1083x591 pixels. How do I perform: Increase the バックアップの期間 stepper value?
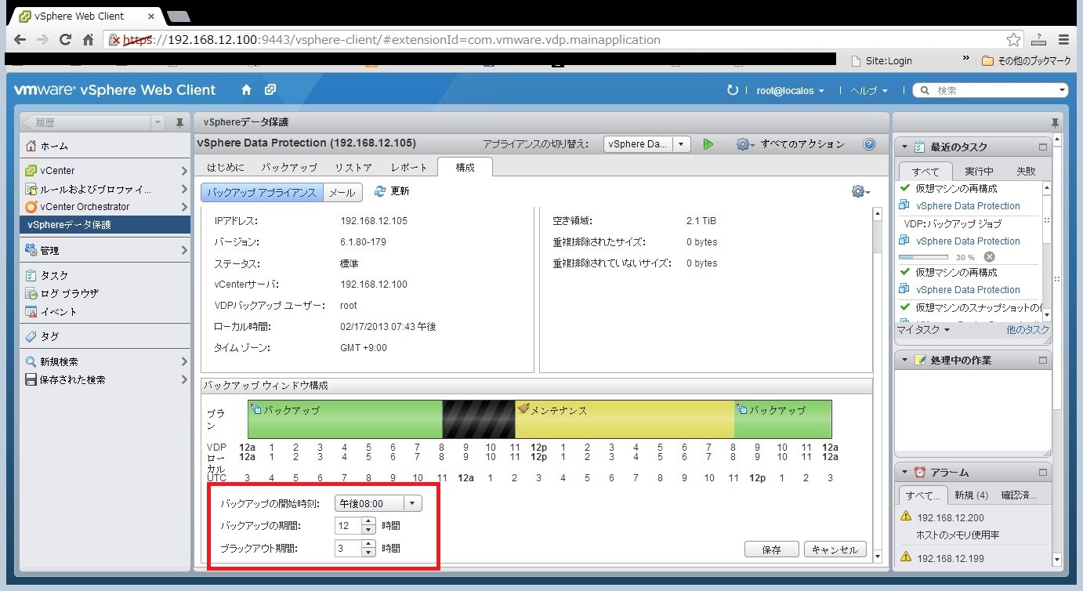tap(368, 521)
